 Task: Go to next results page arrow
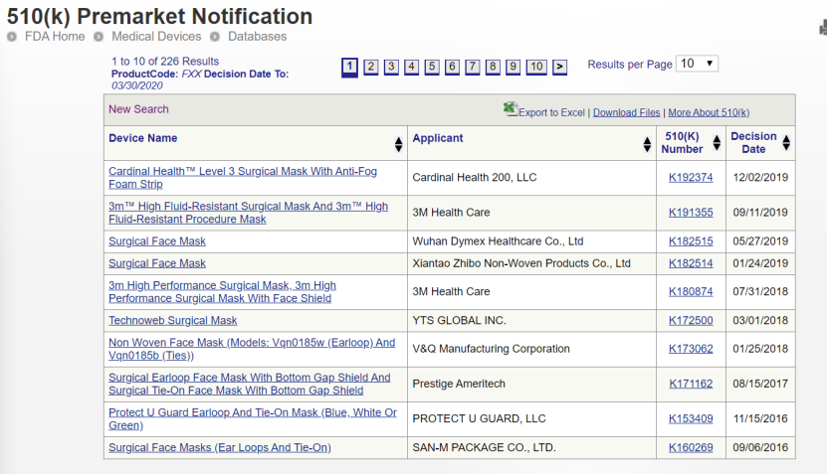coord(559,67)
